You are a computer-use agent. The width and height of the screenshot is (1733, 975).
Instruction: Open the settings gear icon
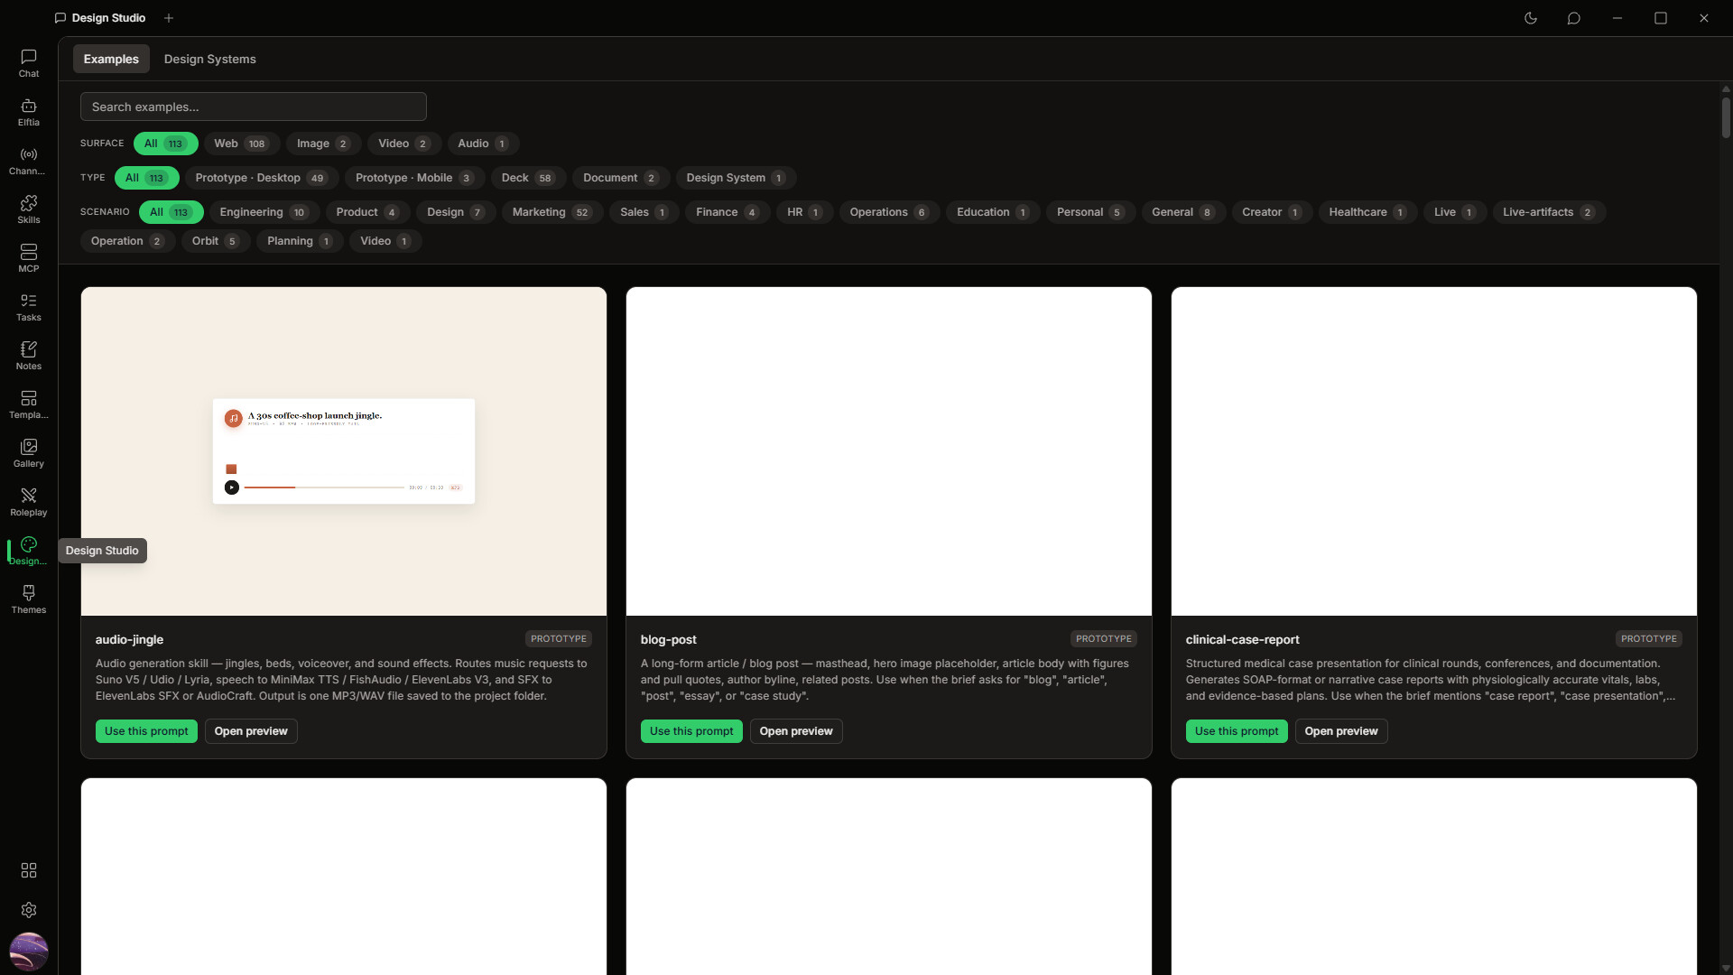pyautogui.click(x=29, y=910)
